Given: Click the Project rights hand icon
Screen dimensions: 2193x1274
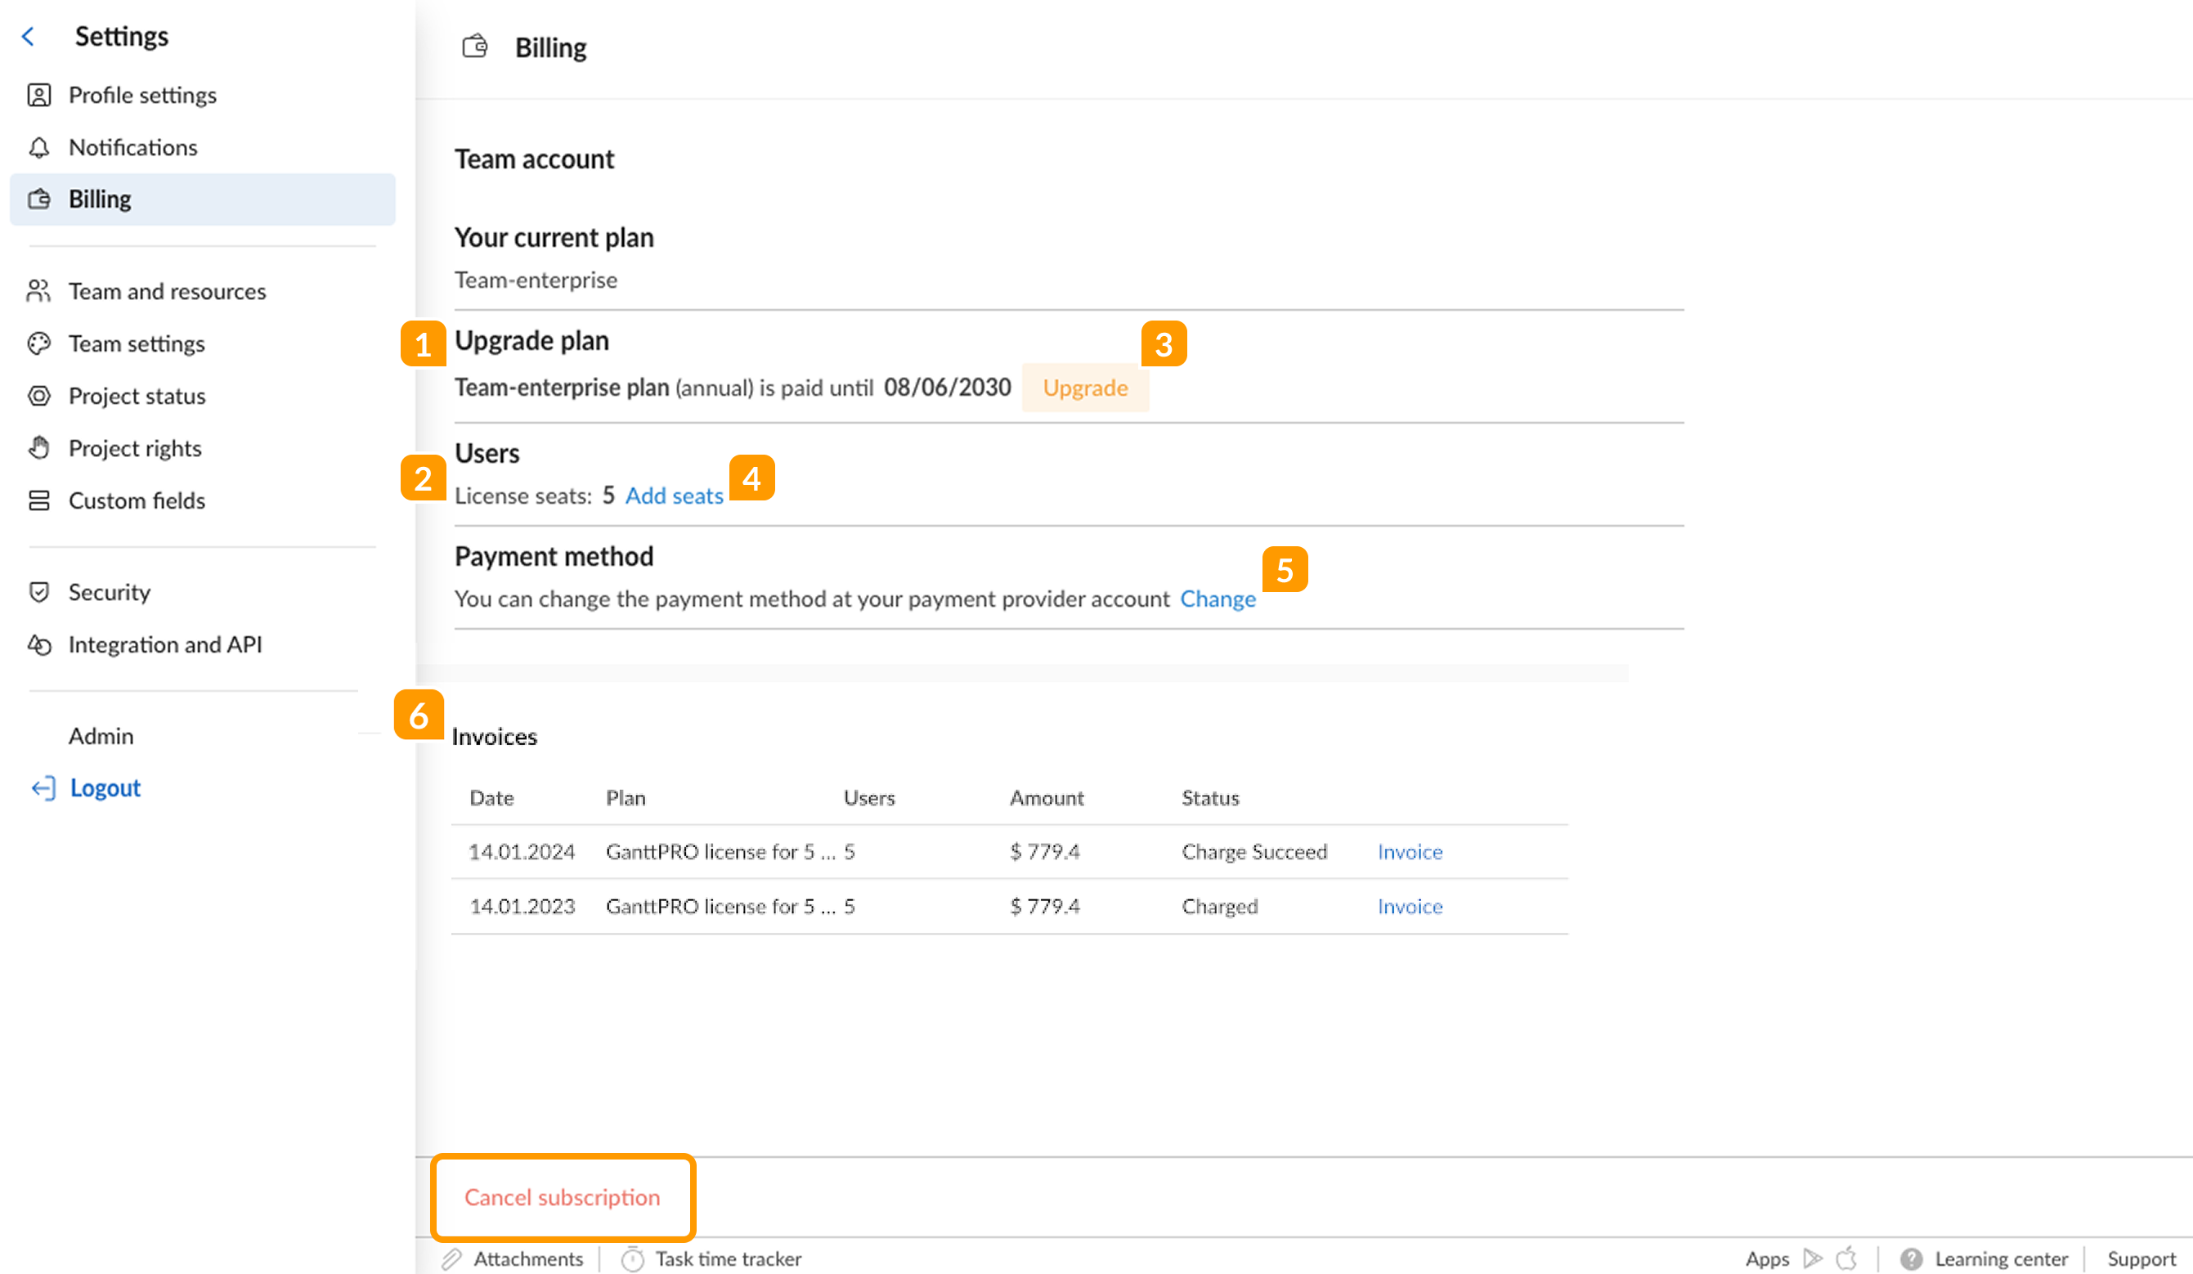Looking at the screenshot, I should [x=39, y=447].
